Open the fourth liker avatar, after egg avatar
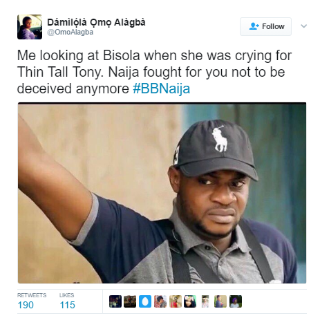This screenshot has height=318, width=320. coord(160,301)
